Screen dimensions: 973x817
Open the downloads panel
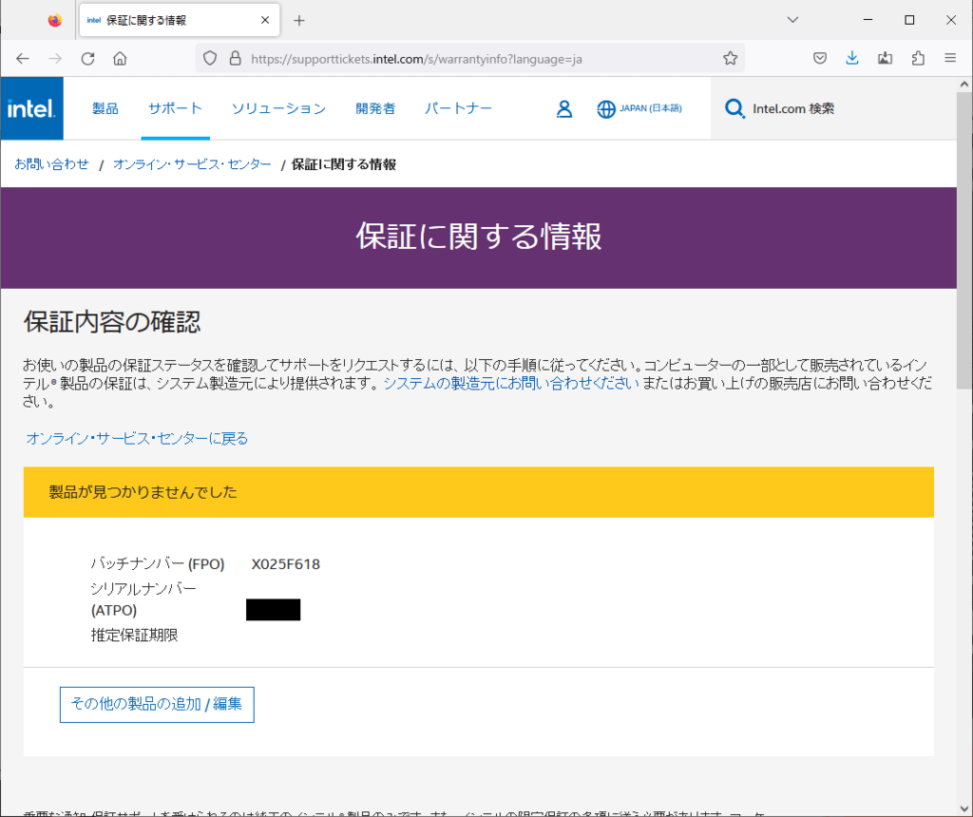852,59
